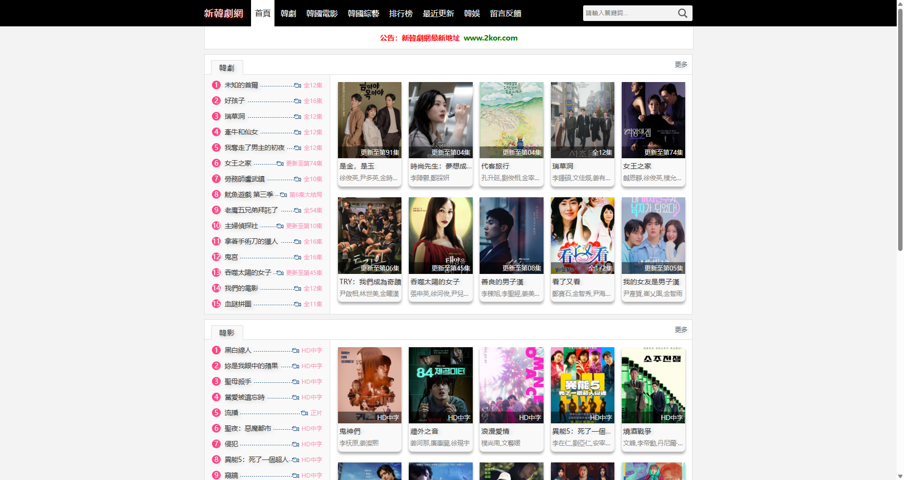Screen dimensions: 904x480
Task: Open the 韓娛 navigation item
Action: [472, 13]
